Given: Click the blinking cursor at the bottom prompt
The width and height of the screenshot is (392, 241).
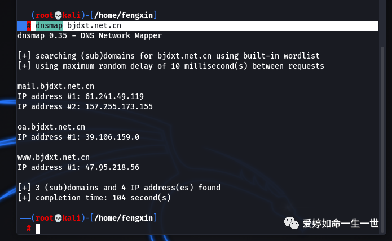Looking at the screenshot, I should click(x=38, y=228).
